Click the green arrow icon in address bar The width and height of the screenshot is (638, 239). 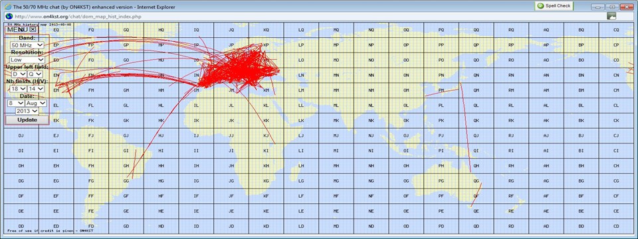click(611, 16)
